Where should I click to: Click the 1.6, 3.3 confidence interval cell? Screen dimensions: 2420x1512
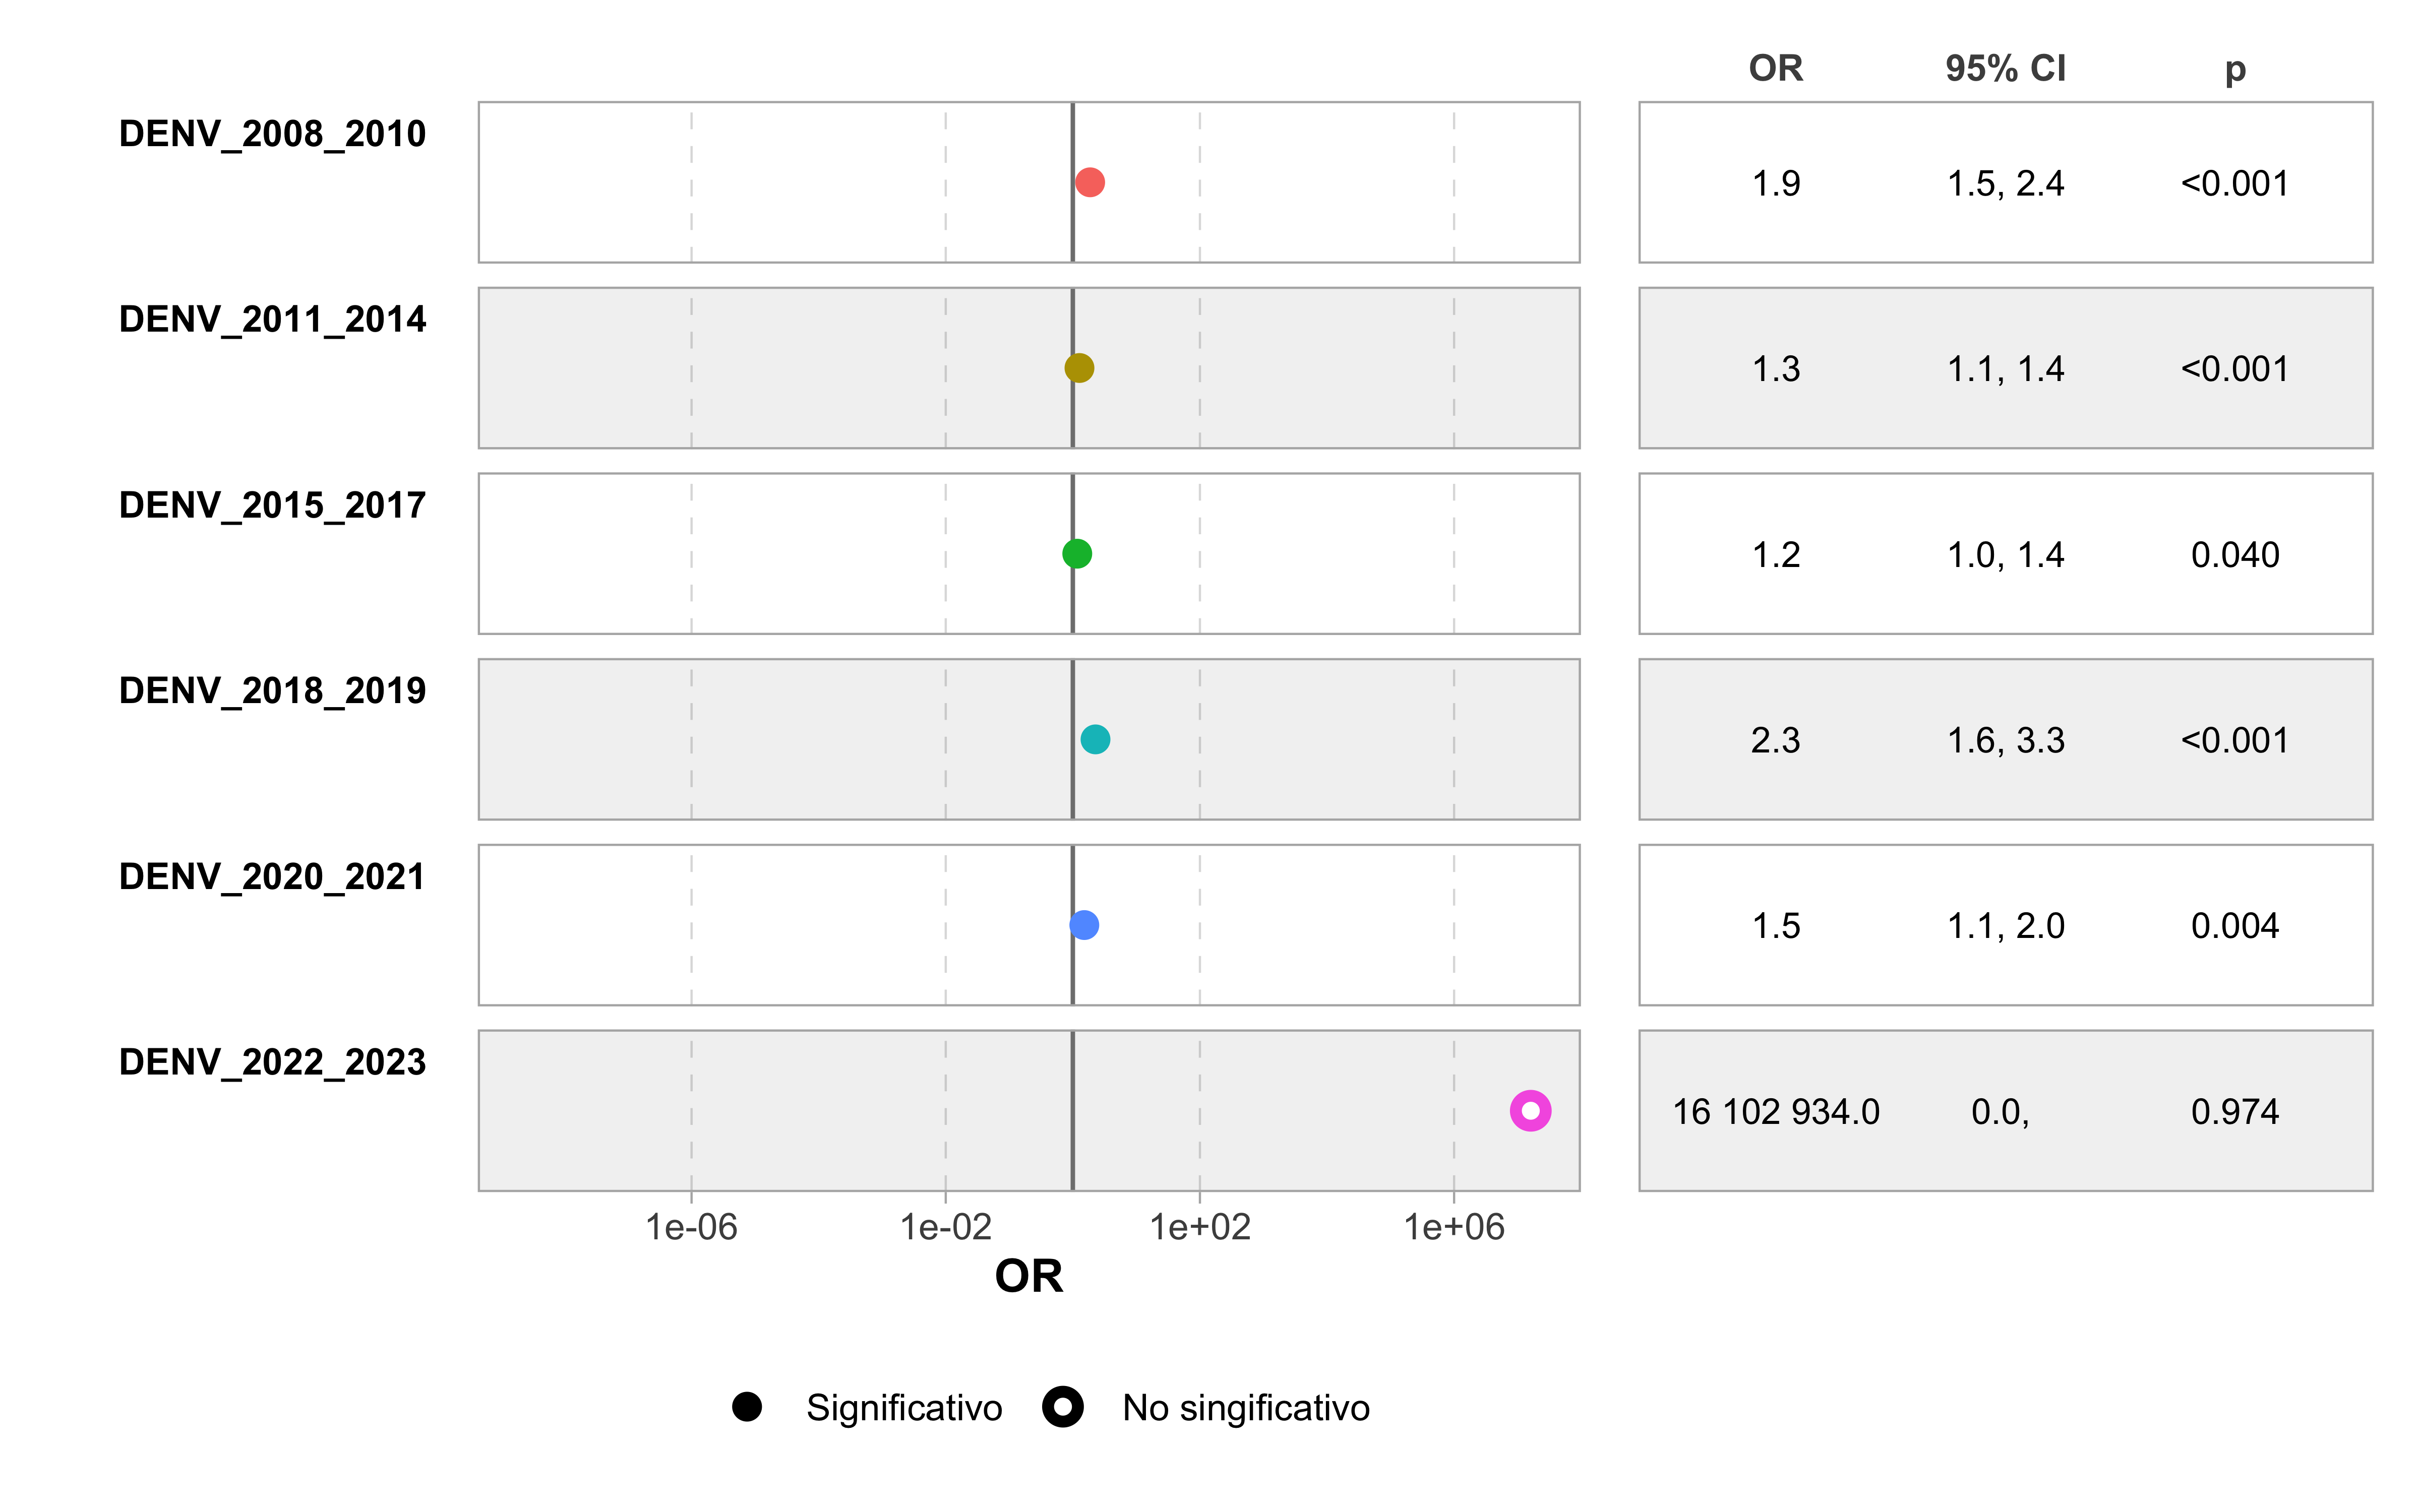pyautogui.click(x=2005, y=741)
